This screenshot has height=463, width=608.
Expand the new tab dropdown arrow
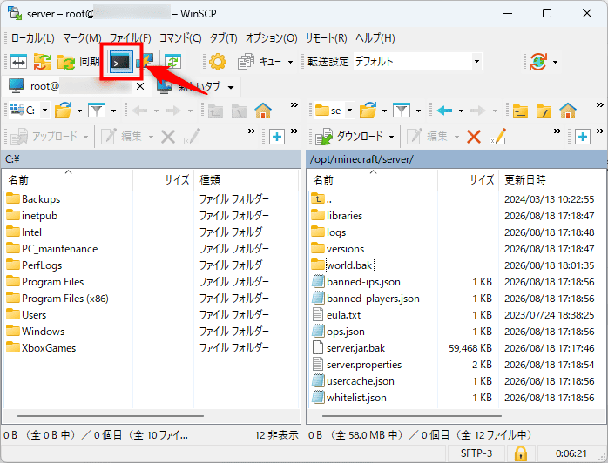tap(231, 87)
